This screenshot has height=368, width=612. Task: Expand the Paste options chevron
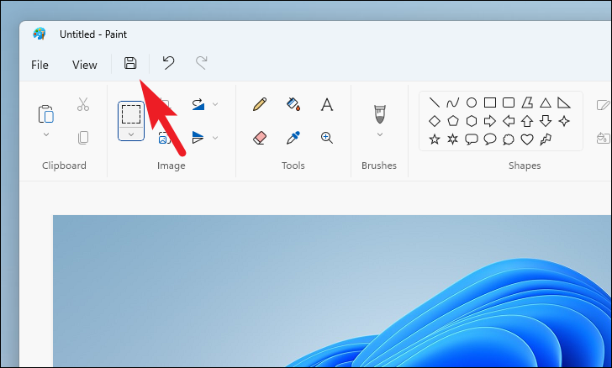46,134
